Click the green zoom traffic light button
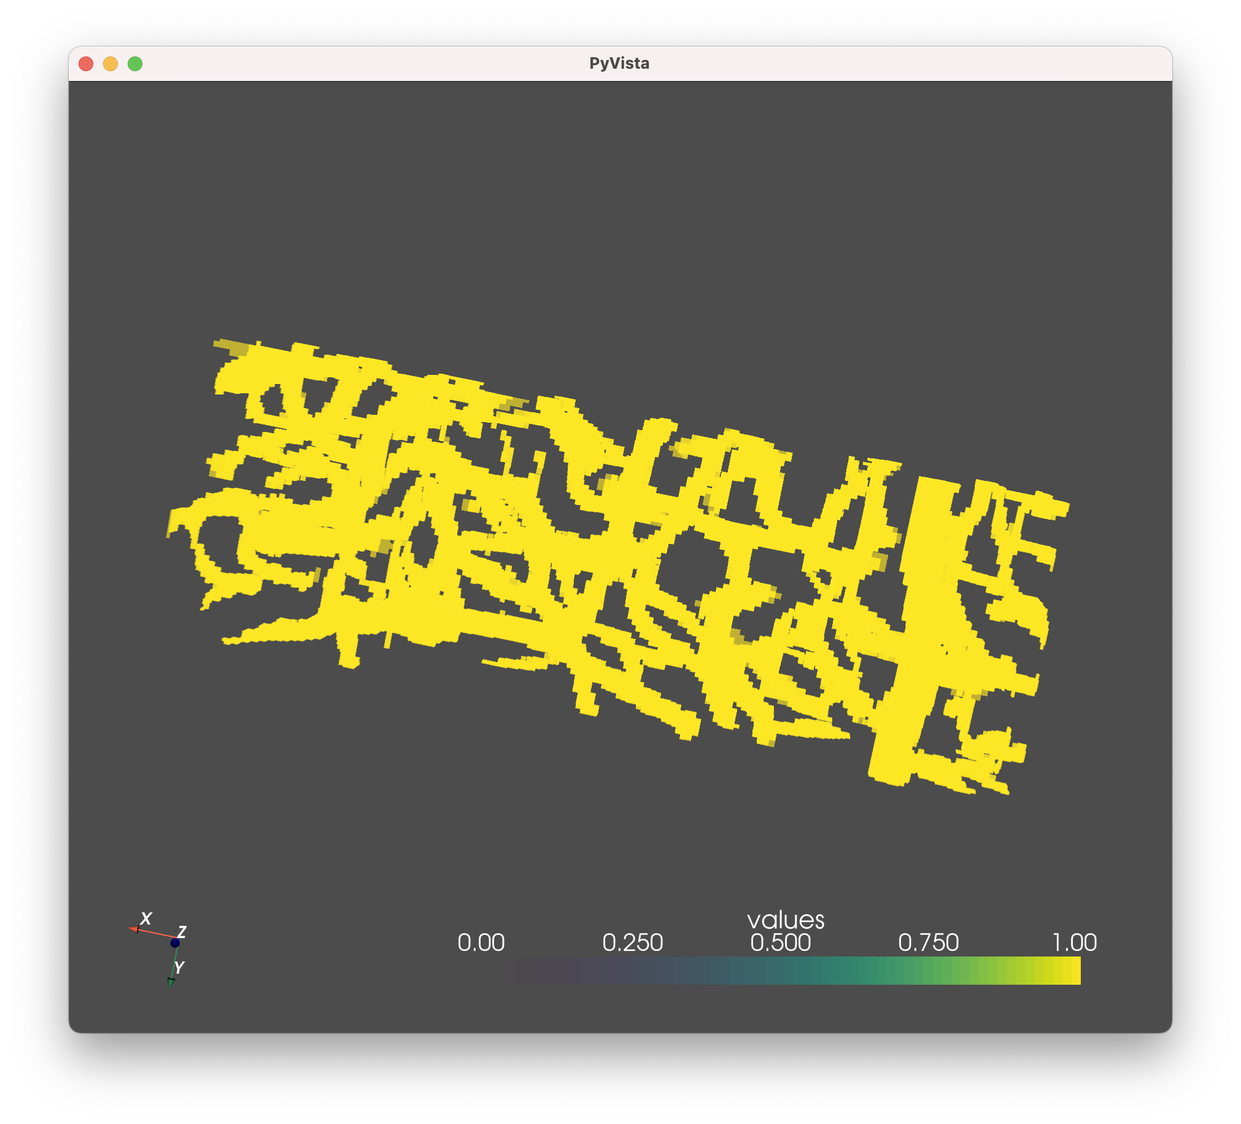The image size is (1241, 1124). (x=135, y=63)
